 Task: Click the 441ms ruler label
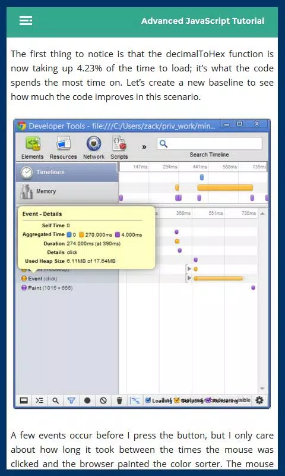point(200,167)
